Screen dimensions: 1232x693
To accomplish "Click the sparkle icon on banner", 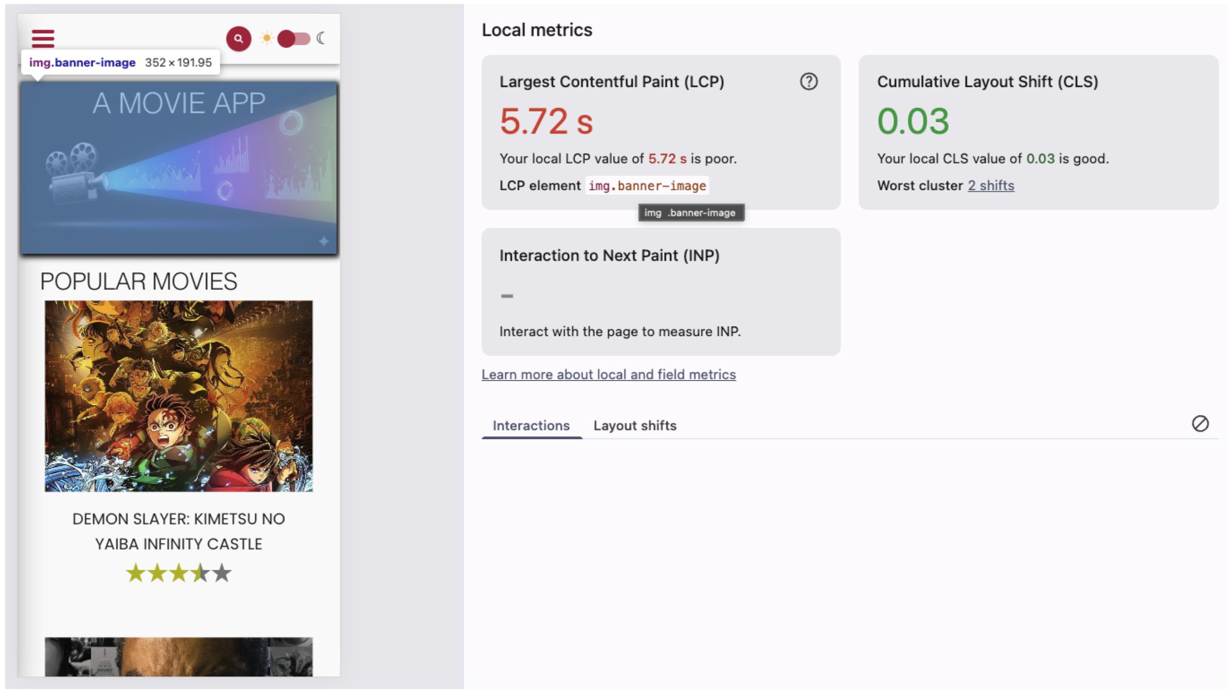I will (x=324, y=242).
